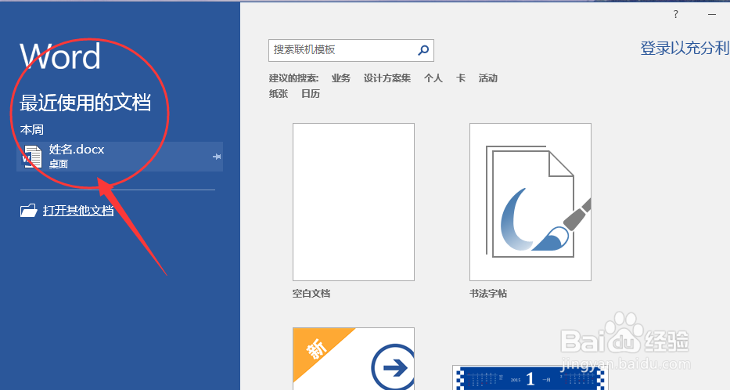The width and height of the screenshot is (730, 390).
Task: Choose the 书法字帖 calligraphy template thumbnail
Action: point(530,202)
